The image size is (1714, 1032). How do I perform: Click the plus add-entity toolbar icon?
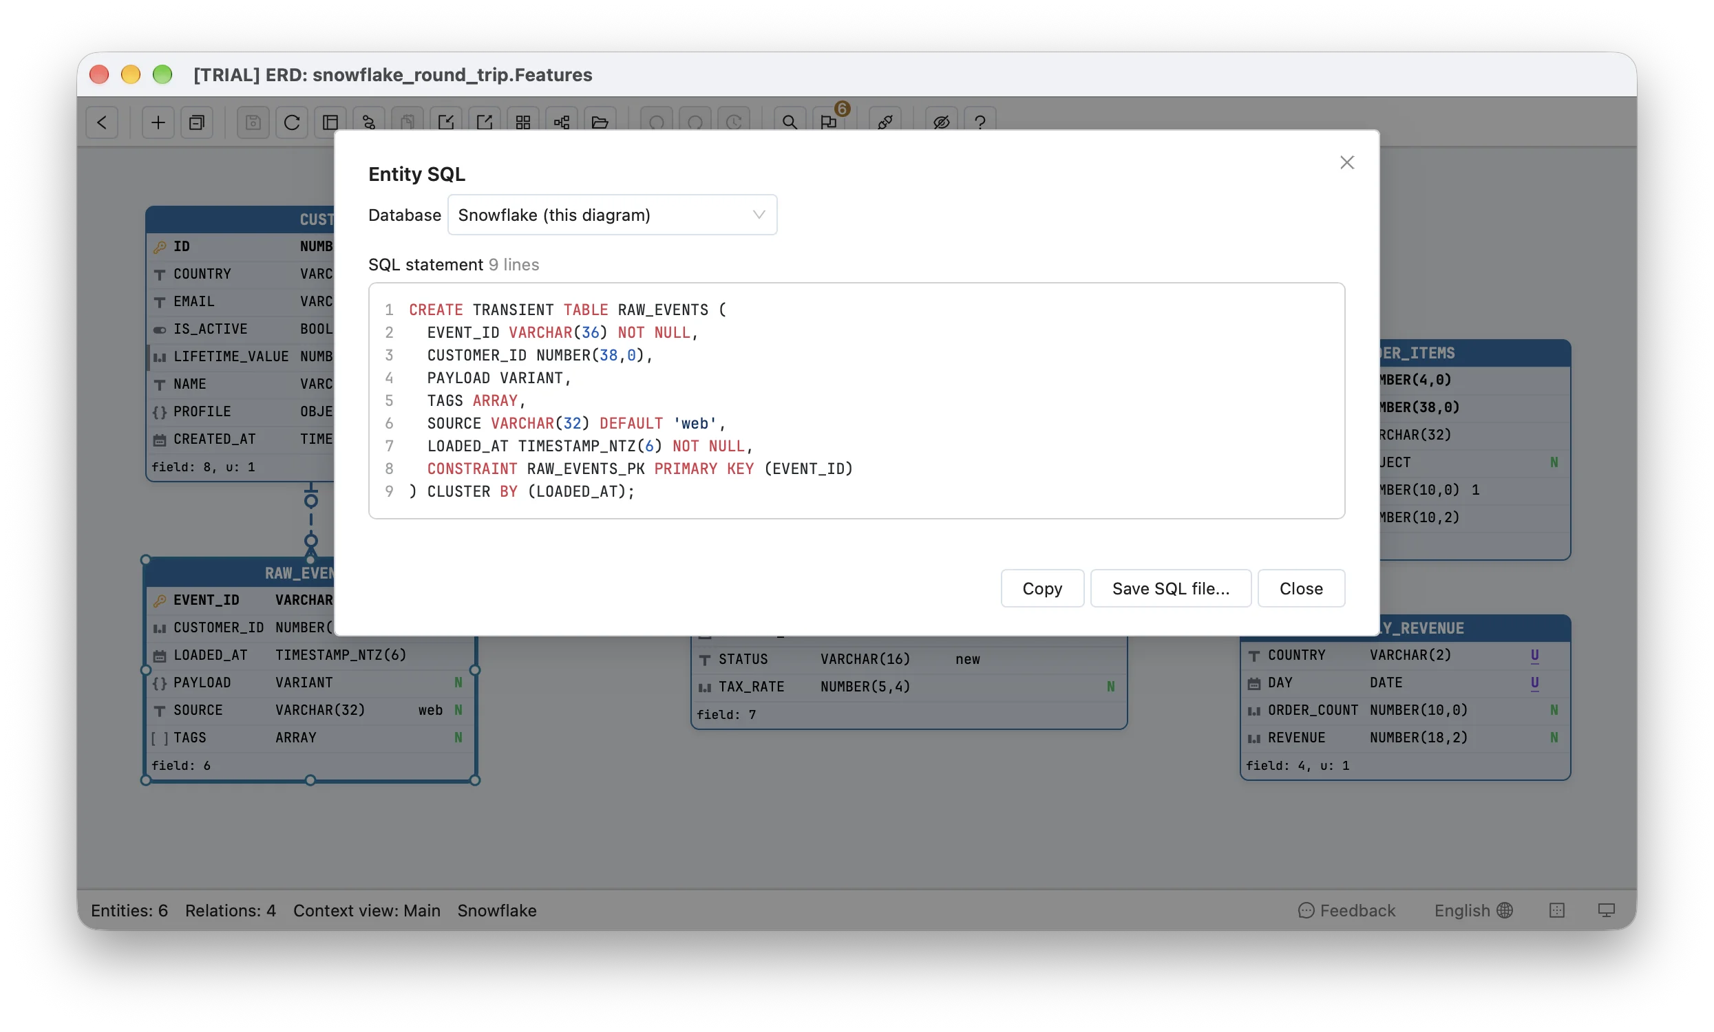(158, 122)
